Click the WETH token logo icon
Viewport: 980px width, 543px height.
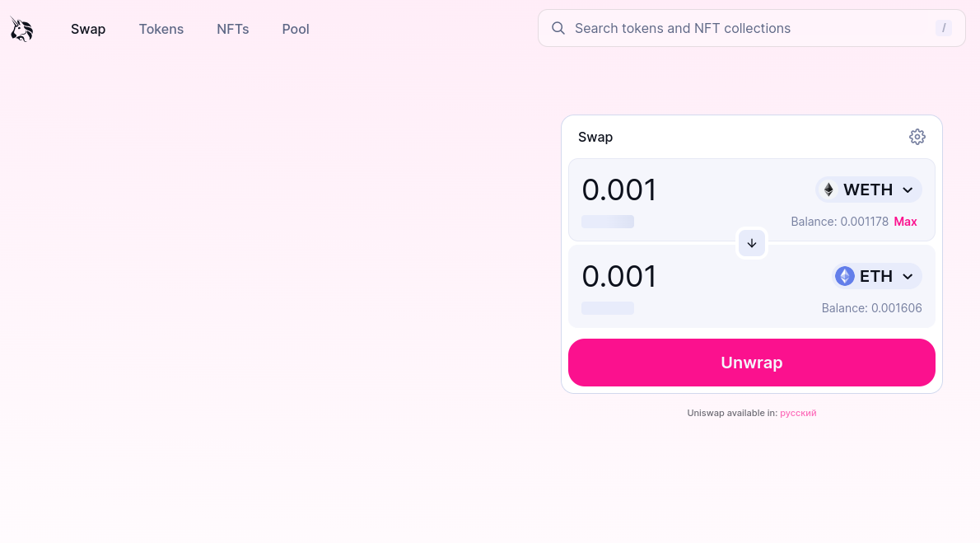click(x=829, y=190)
